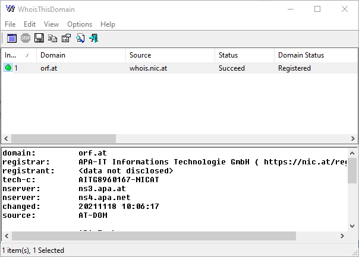Click the green status icon for orf.at
This screenshot has height=257, width=359.
(x=8, y=68)
